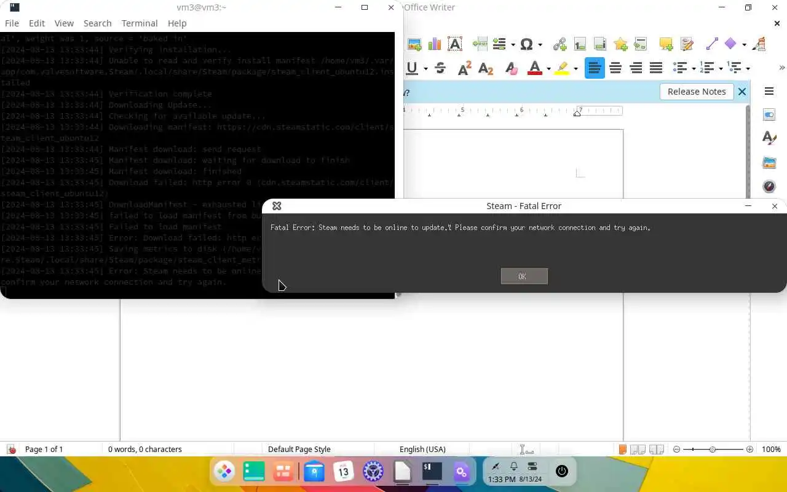Screen dimensions: 787x492
Task: Click the Basic Shapes diamond icon
Action: [730, 44]
